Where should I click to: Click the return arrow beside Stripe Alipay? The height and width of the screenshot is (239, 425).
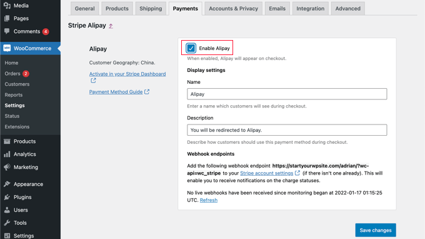click(111, 26)
